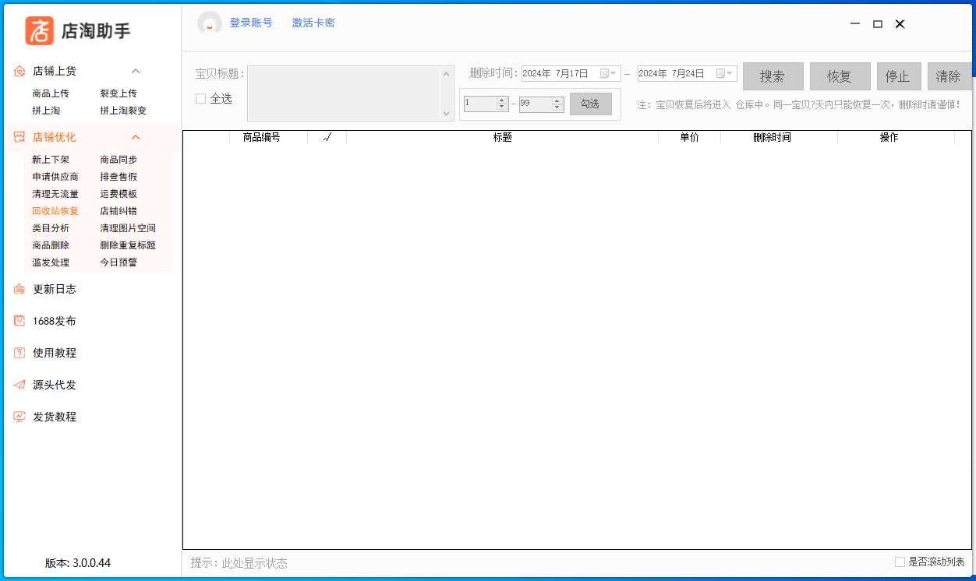
Task: Click the 更新日志 icon in sidebar
Action: pyautogui.click(x=19, y=289)
